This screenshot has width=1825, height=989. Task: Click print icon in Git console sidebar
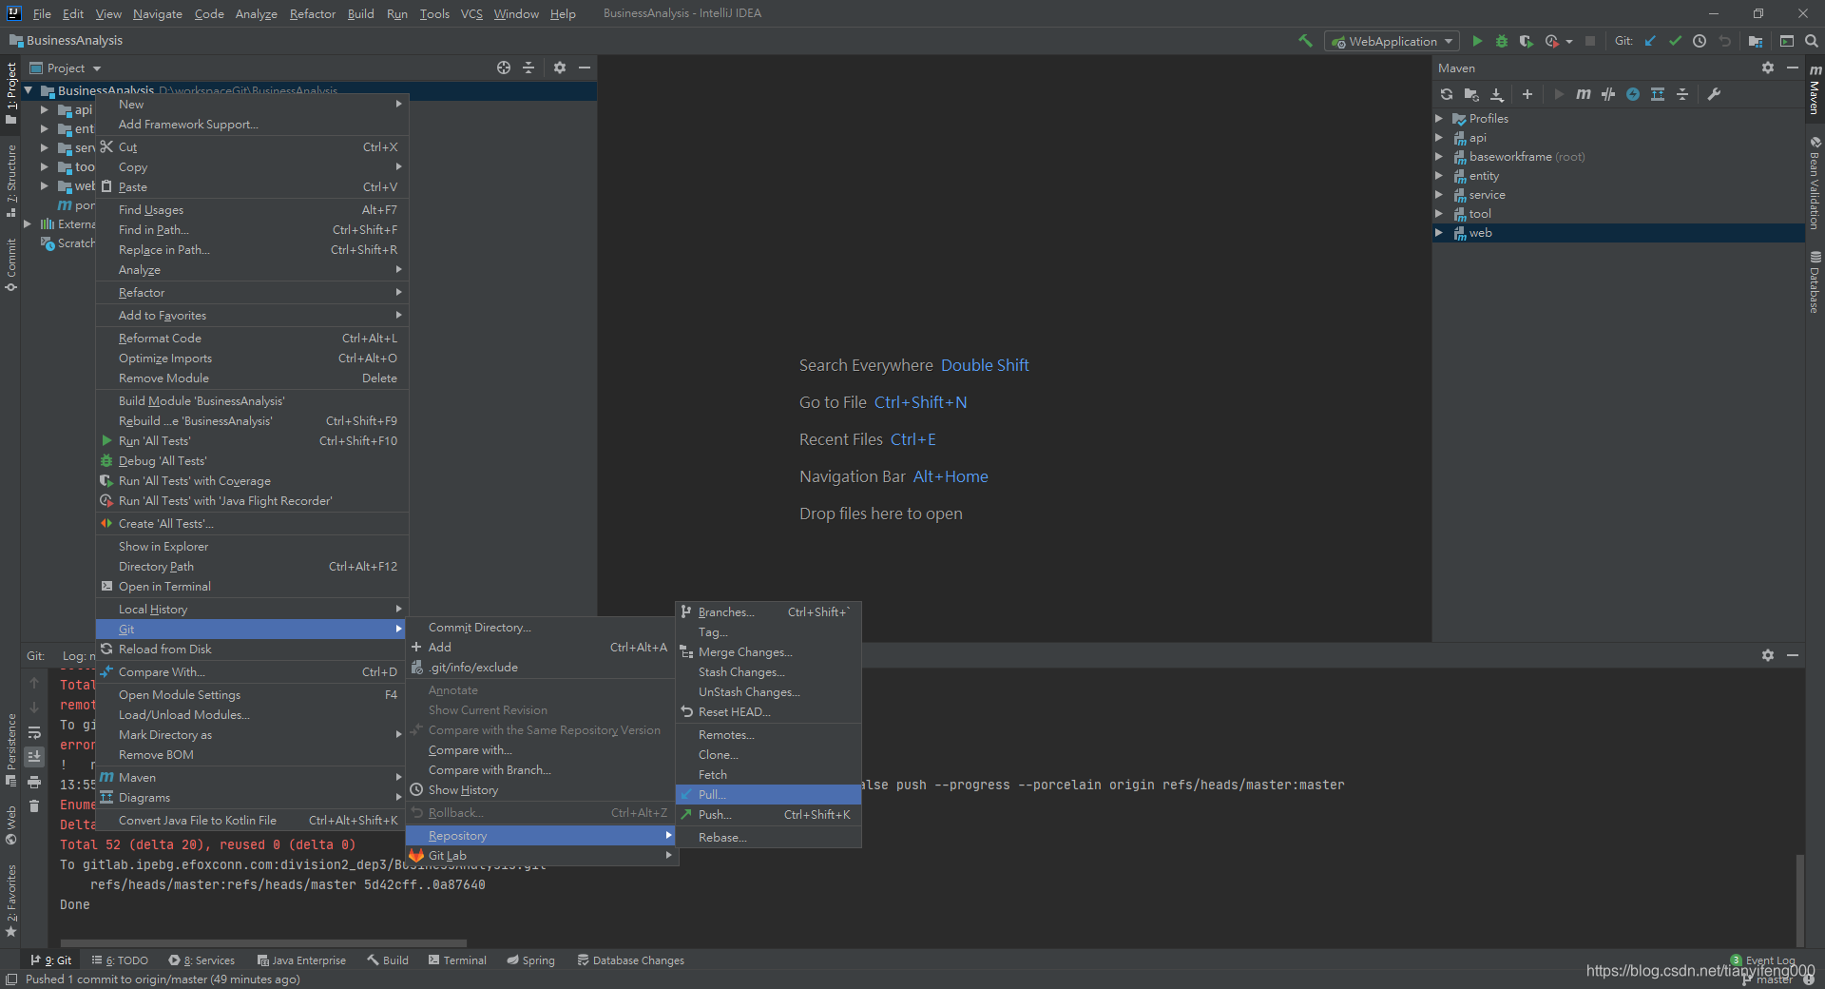34,782
